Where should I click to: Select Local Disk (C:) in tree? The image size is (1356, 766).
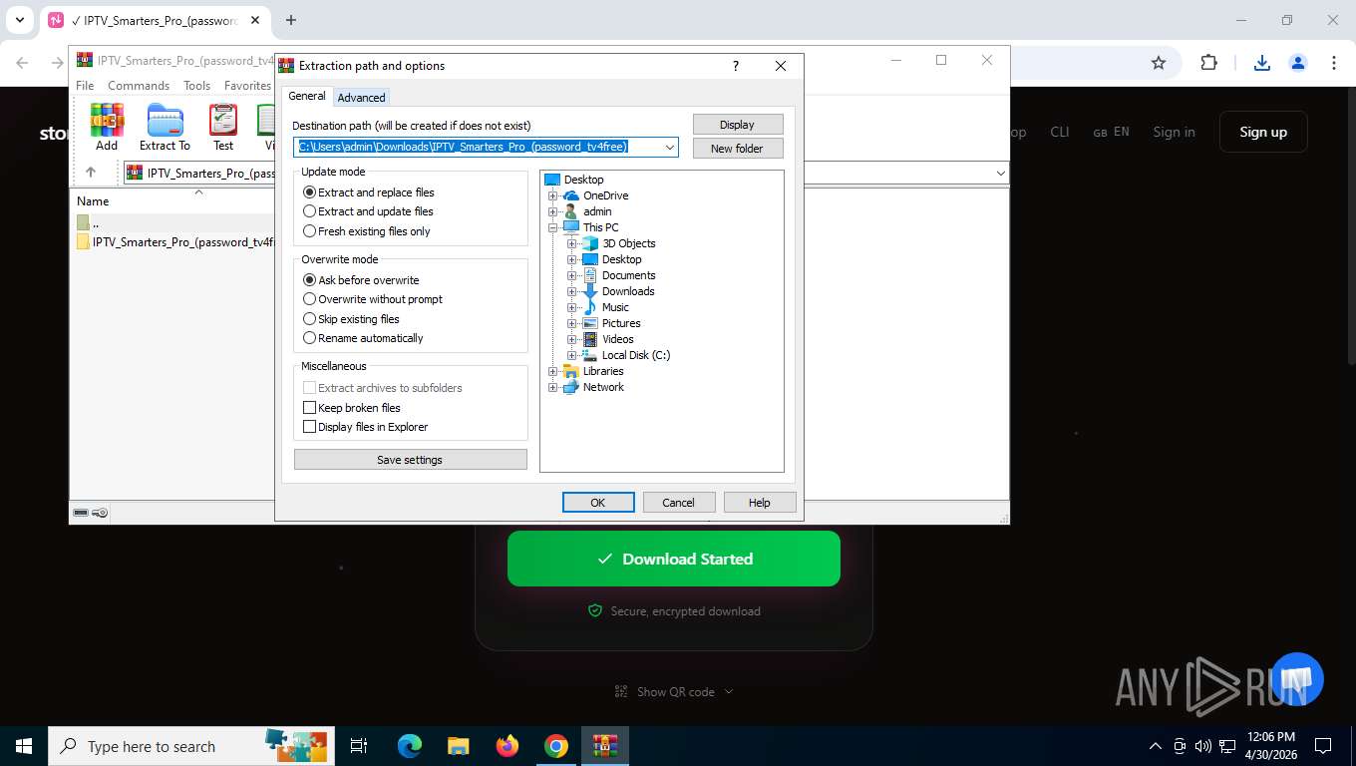[635, 355]
